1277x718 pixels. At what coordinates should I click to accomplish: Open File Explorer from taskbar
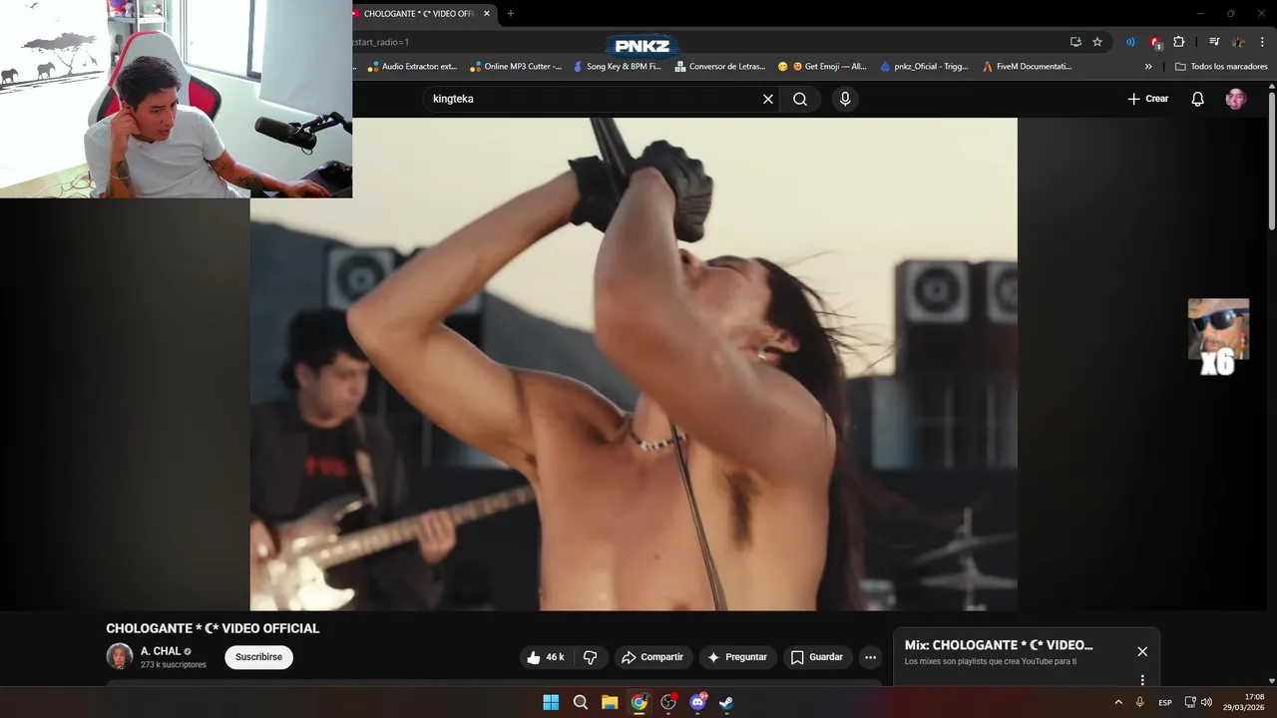point(610,702)
